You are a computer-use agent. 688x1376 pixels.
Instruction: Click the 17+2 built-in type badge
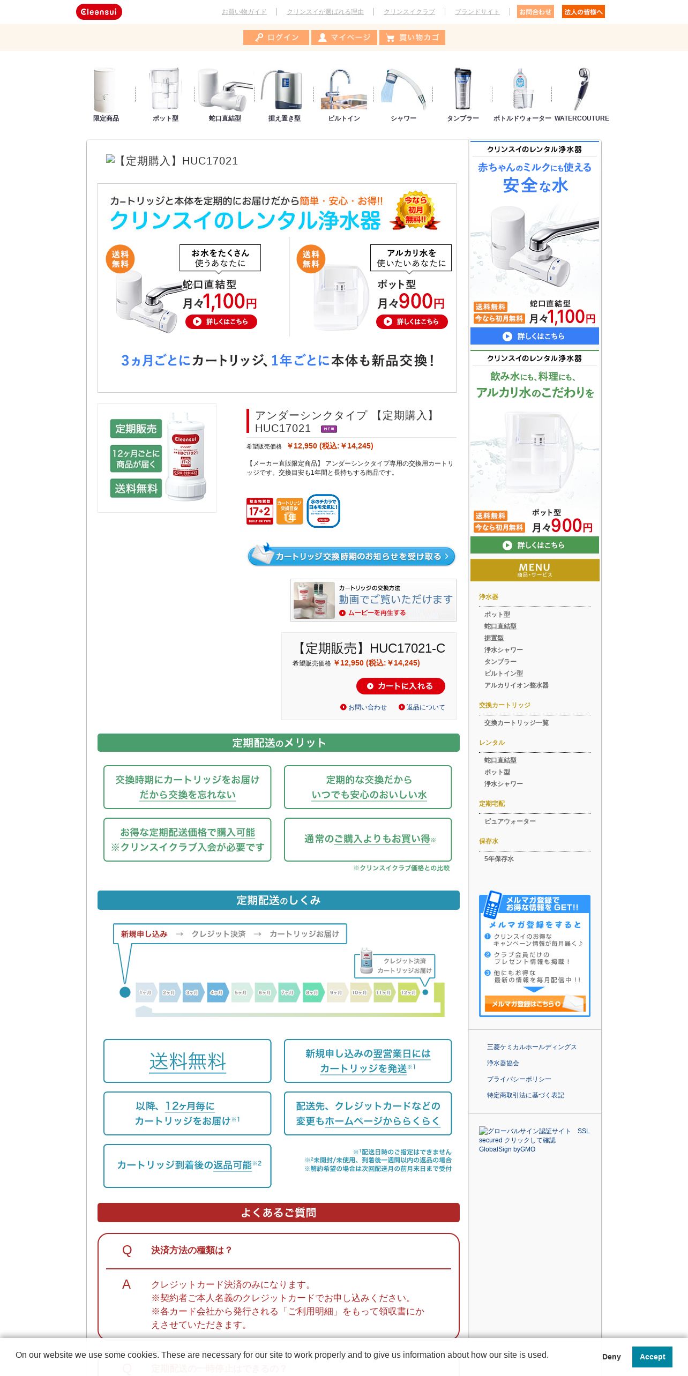[x=260, y=511]
